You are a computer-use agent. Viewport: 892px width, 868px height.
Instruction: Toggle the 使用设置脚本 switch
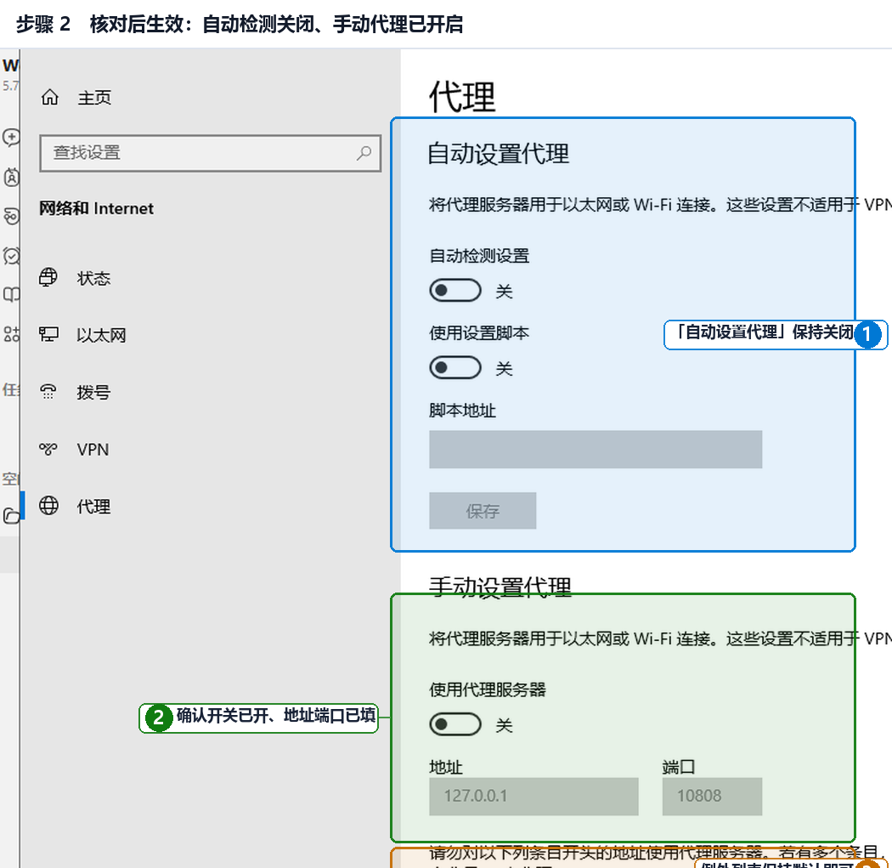[x=455, y=368]
